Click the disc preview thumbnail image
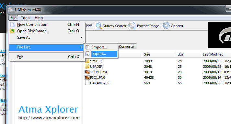Viewport: 231px width, 124px height. pos(219,35)
